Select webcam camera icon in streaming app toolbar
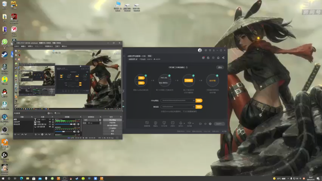Viewport: 322px width, 181px height. (x=155, y=123)
